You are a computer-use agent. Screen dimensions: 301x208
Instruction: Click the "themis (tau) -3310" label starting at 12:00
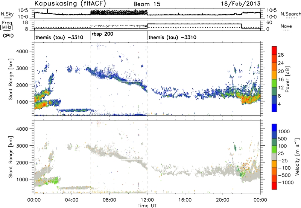172,37
